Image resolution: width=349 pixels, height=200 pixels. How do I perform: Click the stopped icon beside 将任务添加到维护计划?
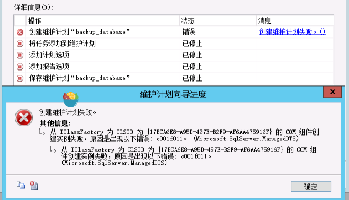[20, 44]
